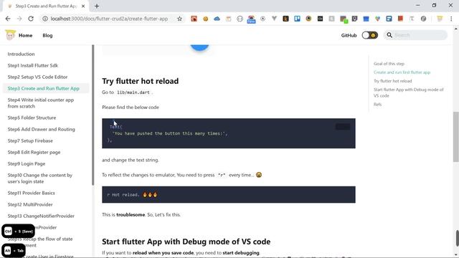This screenshot has height=258, width=459.
Task: Click the Hot reload code block
Action: 229,194
